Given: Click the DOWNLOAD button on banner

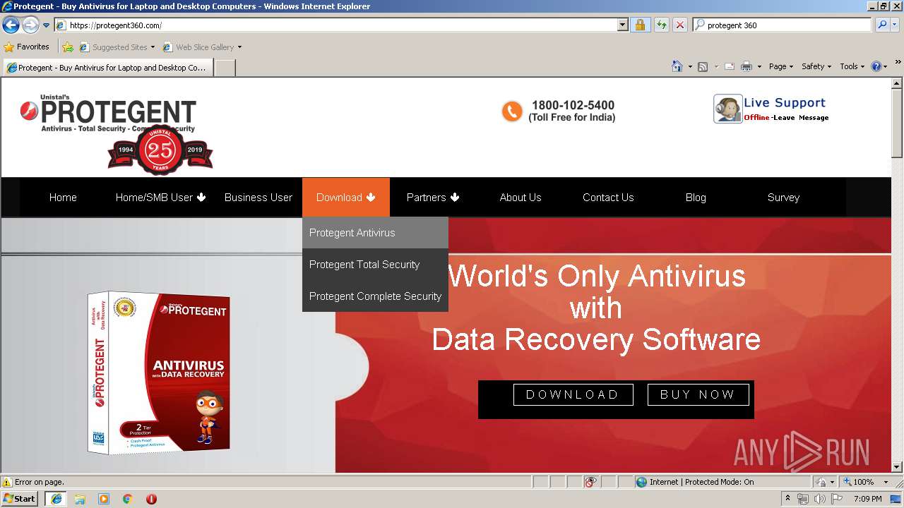Looking at the screenshot, I should (573, 394).
